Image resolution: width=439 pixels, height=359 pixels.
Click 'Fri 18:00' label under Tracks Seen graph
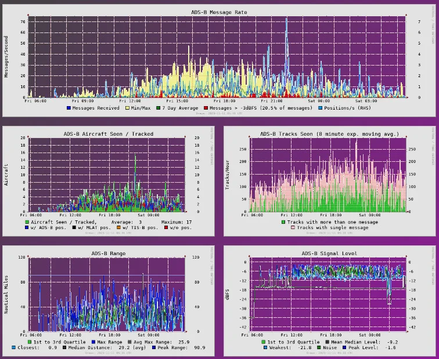[x=330, y=215]
